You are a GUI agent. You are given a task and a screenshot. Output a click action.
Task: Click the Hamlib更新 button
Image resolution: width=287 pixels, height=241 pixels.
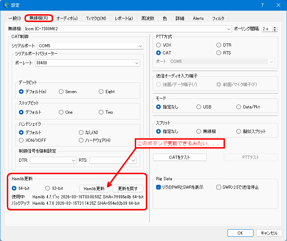tap(94, 188)
